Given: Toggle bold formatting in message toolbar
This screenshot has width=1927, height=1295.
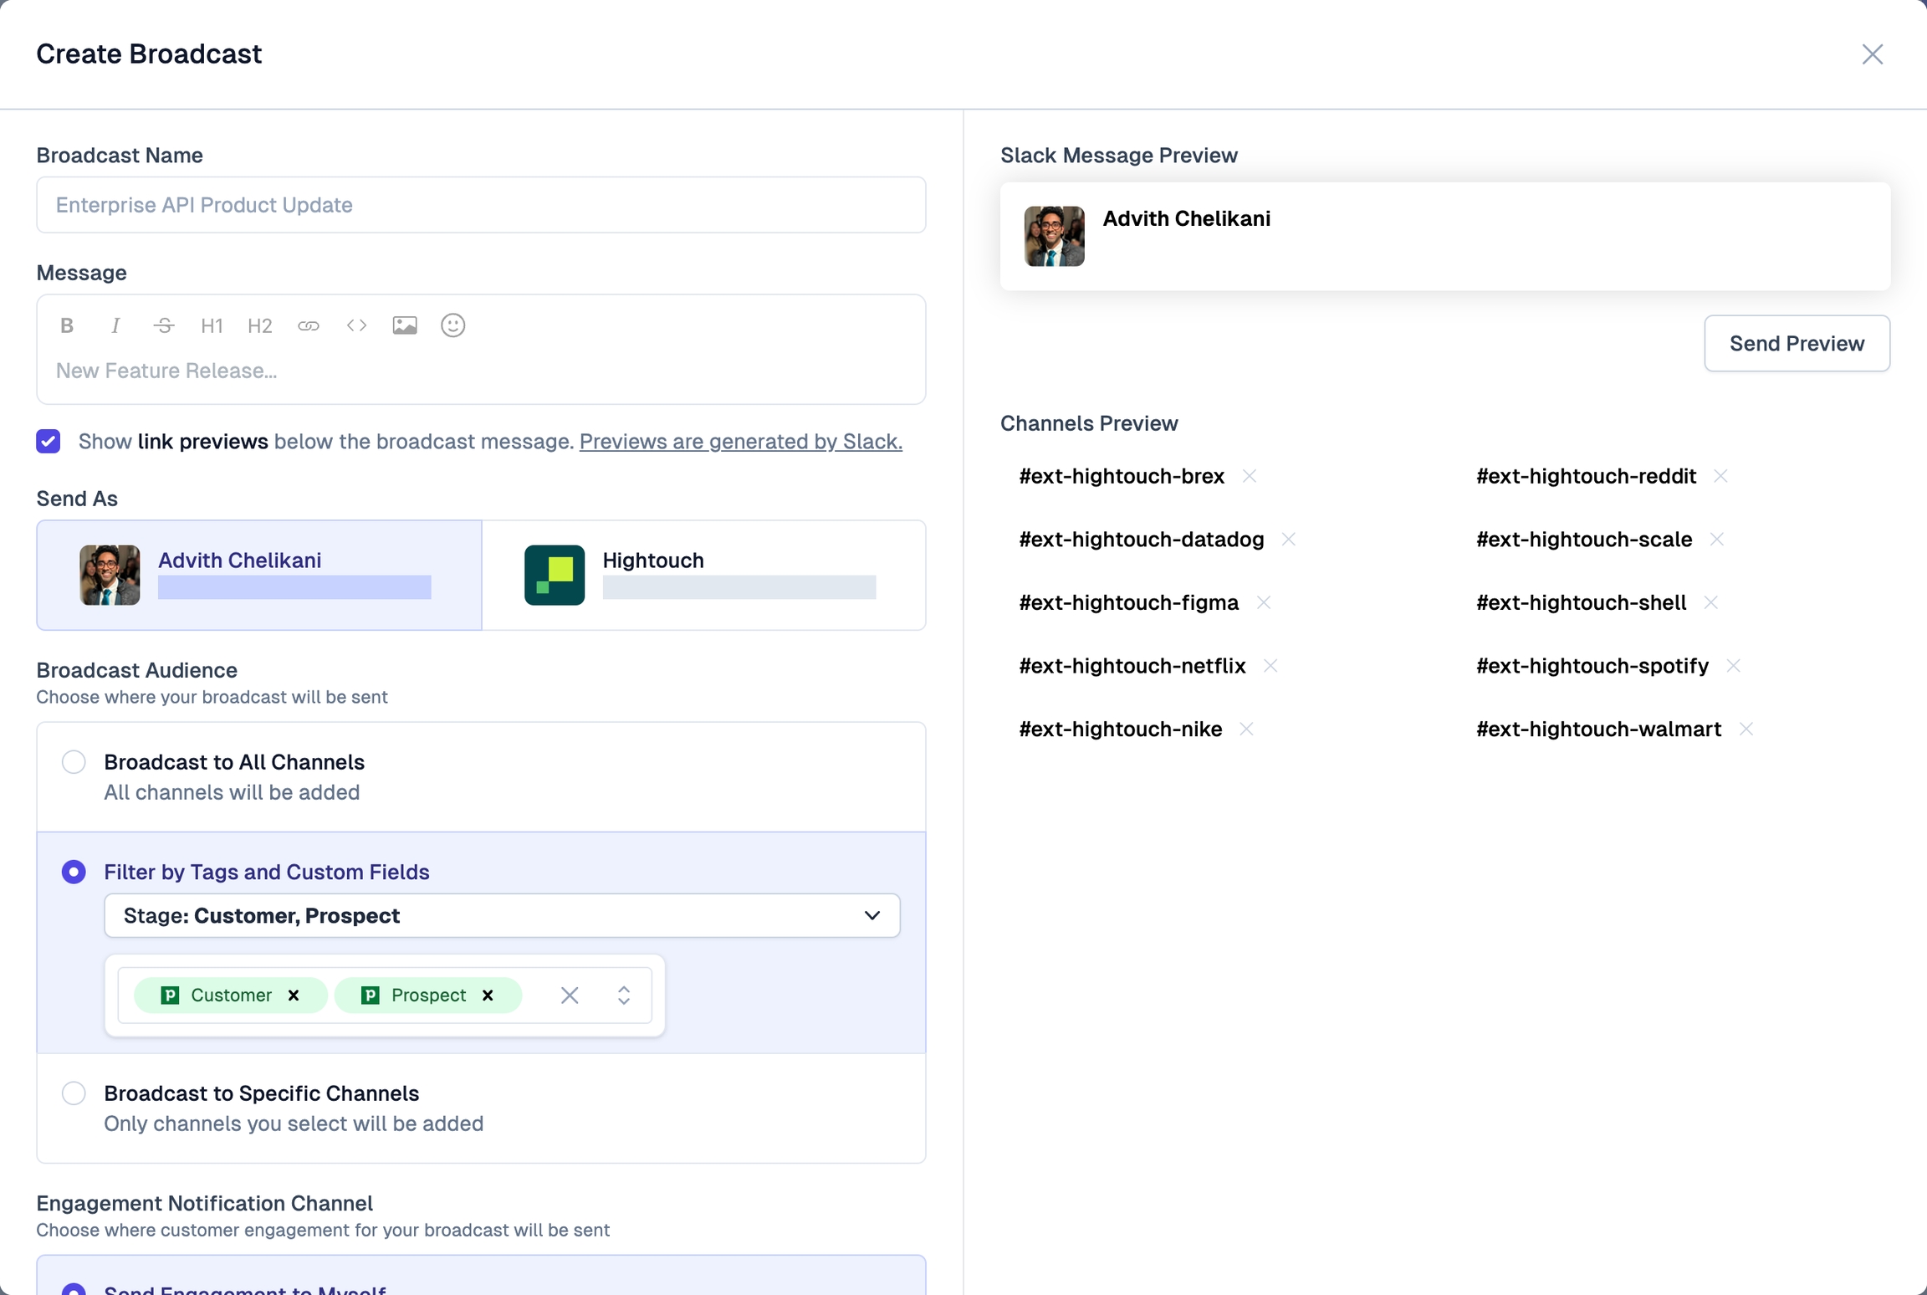Looking at the screenshot, I should coord(67,325).
